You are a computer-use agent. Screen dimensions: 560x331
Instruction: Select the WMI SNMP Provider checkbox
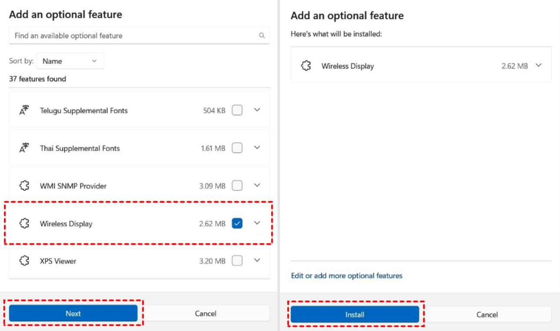(237, 186)
